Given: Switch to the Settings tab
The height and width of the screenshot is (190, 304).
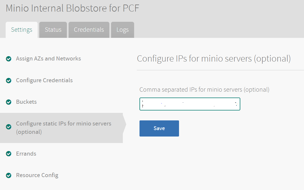Looking at the screenshot, I should point(22,30).
